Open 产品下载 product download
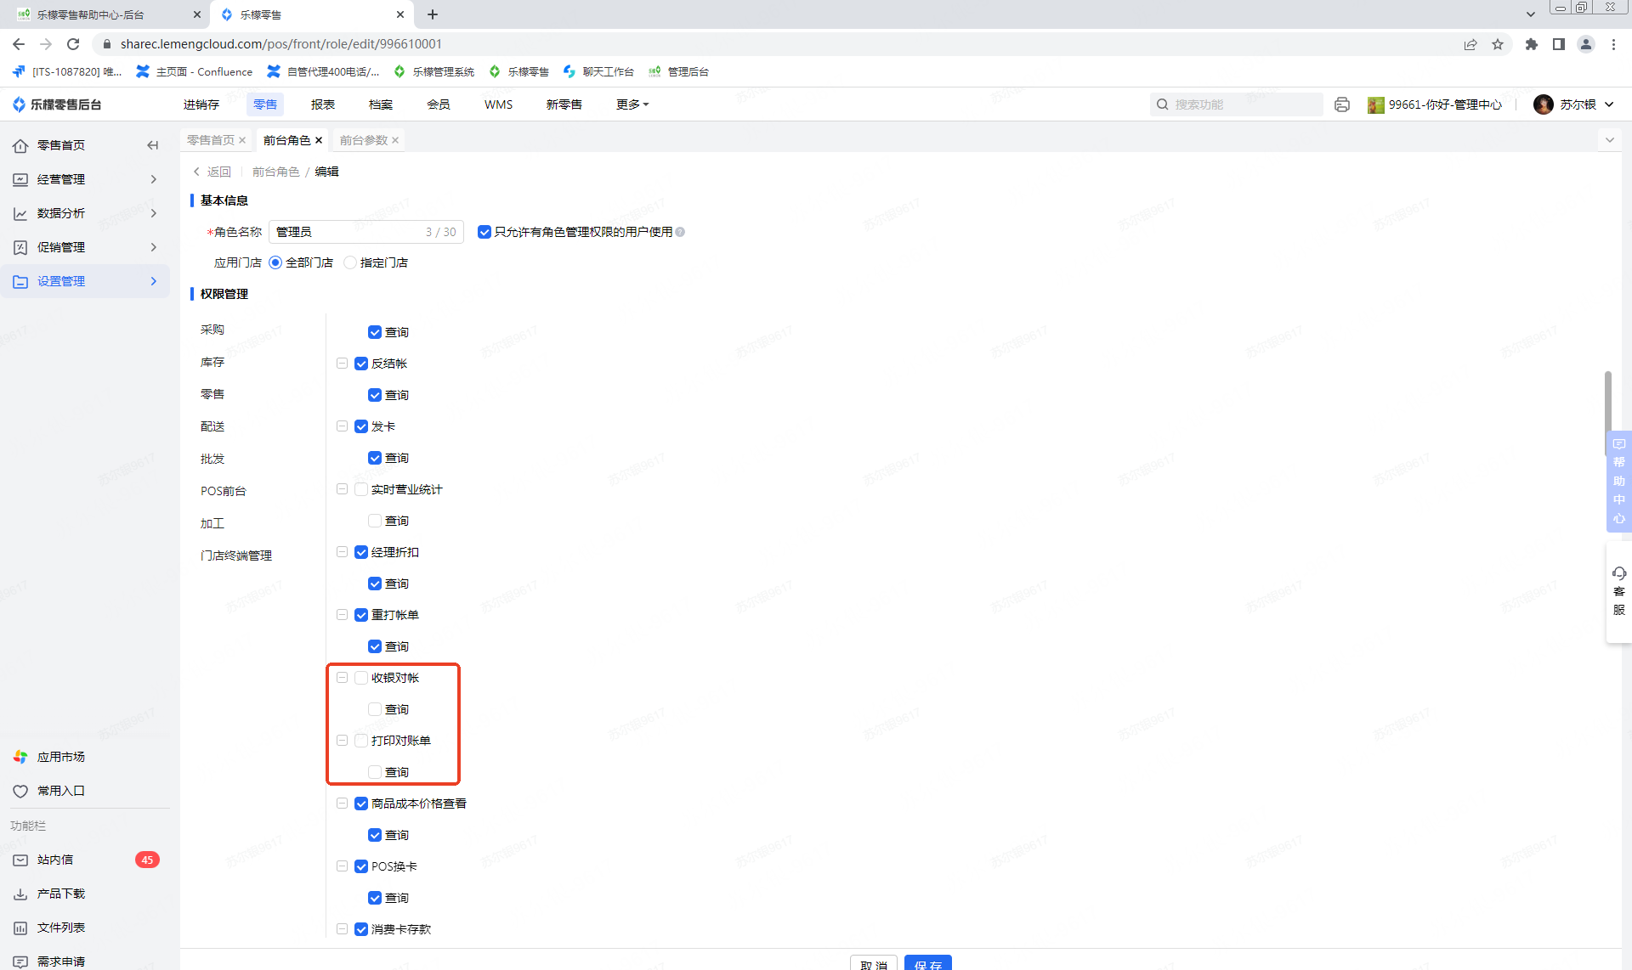The image size is (1632, 970). coord(60,894)
